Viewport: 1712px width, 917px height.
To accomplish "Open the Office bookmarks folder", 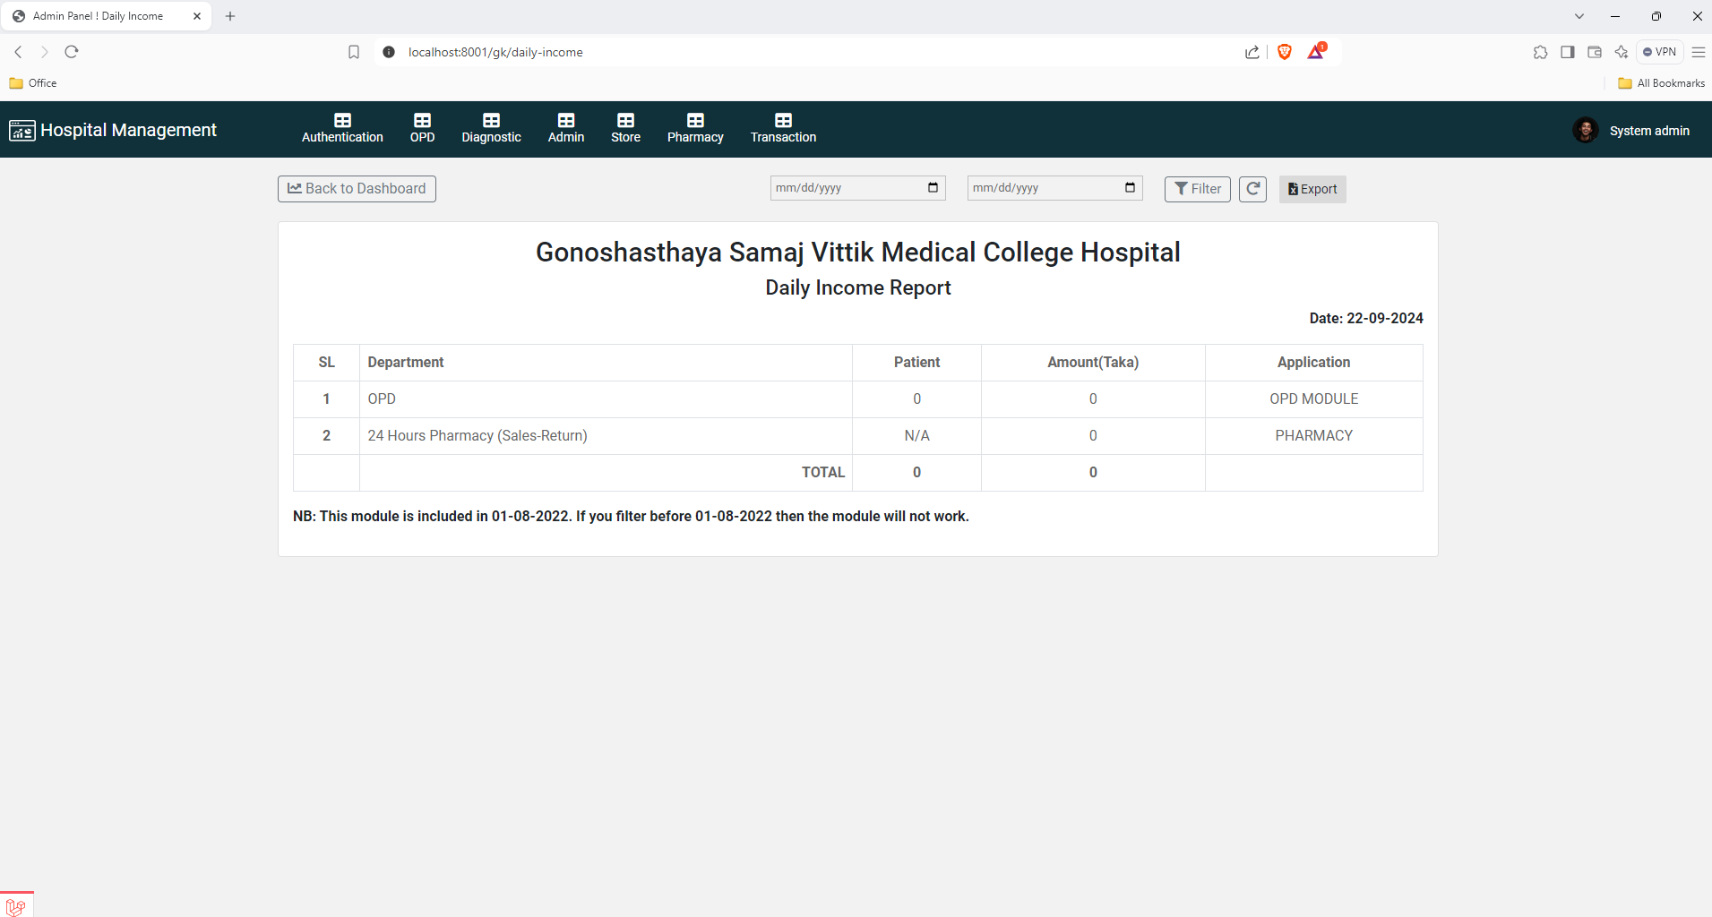I will tap(33, 83).
